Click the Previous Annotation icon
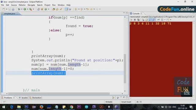Viewport: 196px width, 110px height. (82, 9)
